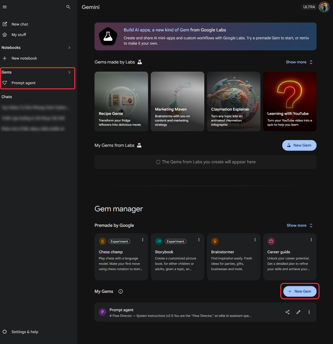The width and height of the screenshot is (333, 344).
Task: Open the Learning with YouTube gem card
Action: (x=290, y=101)
